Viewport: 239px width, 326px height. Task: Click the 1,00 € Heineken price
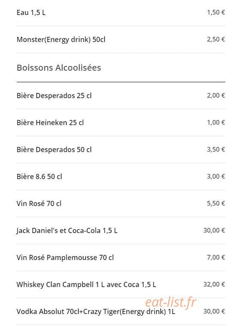pos(216,123)
